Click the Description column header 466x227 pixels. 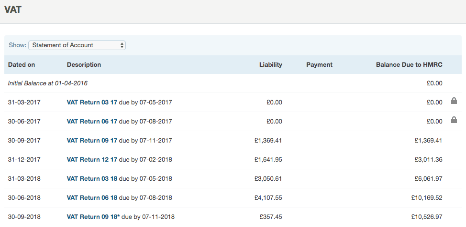[x=84, y=64]
